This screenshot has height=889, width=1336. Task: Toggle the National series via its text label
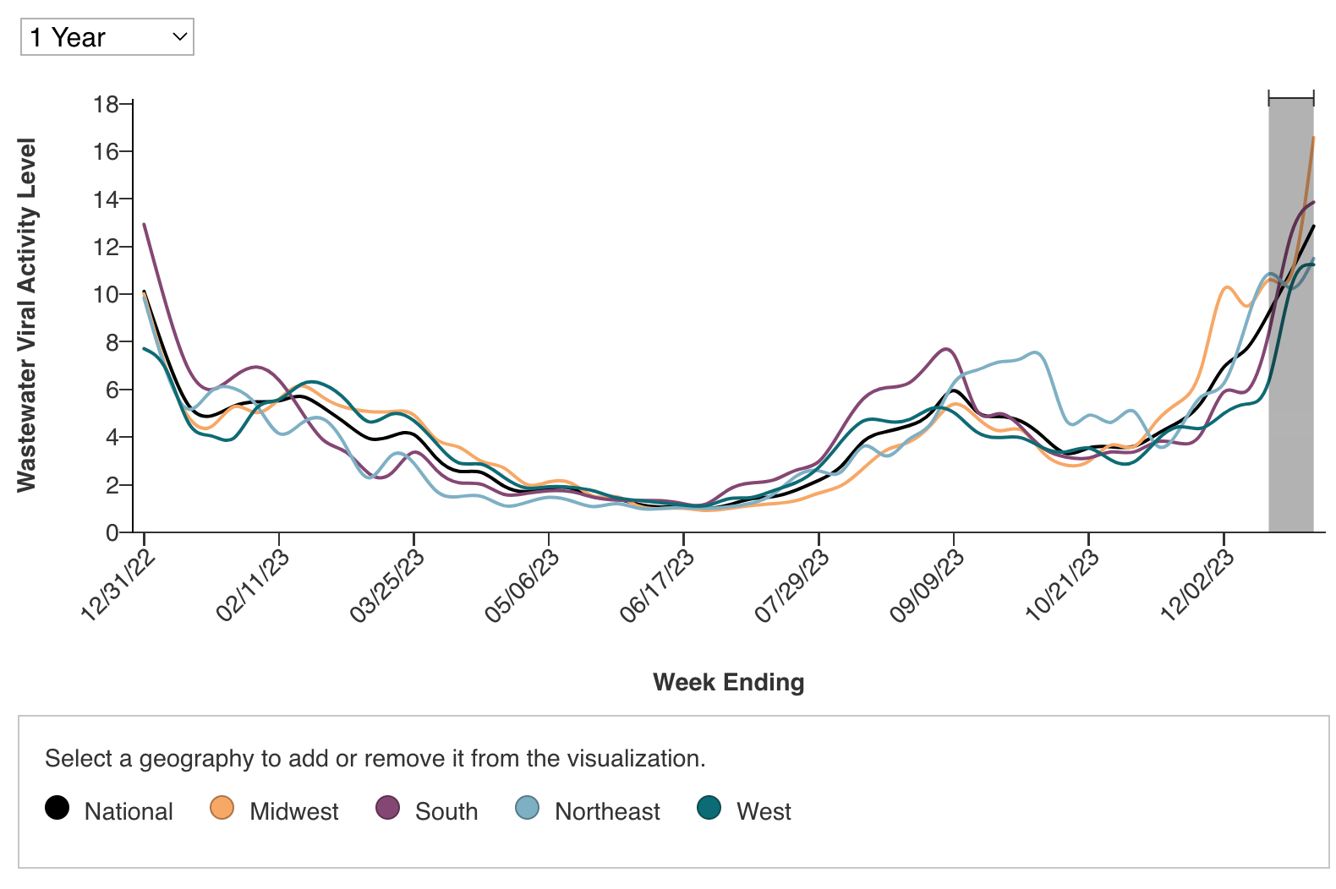point(129,811)
